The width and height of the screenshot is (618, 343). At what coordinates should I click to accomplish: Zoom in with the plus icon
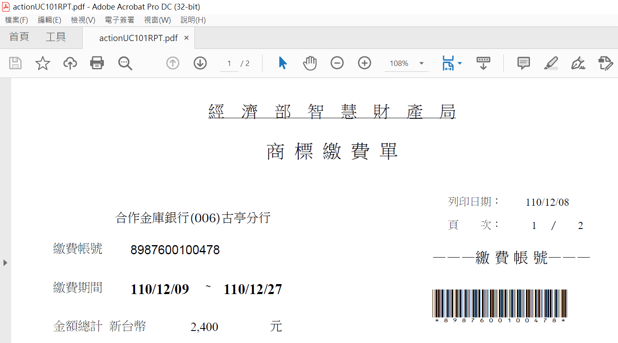365,63
